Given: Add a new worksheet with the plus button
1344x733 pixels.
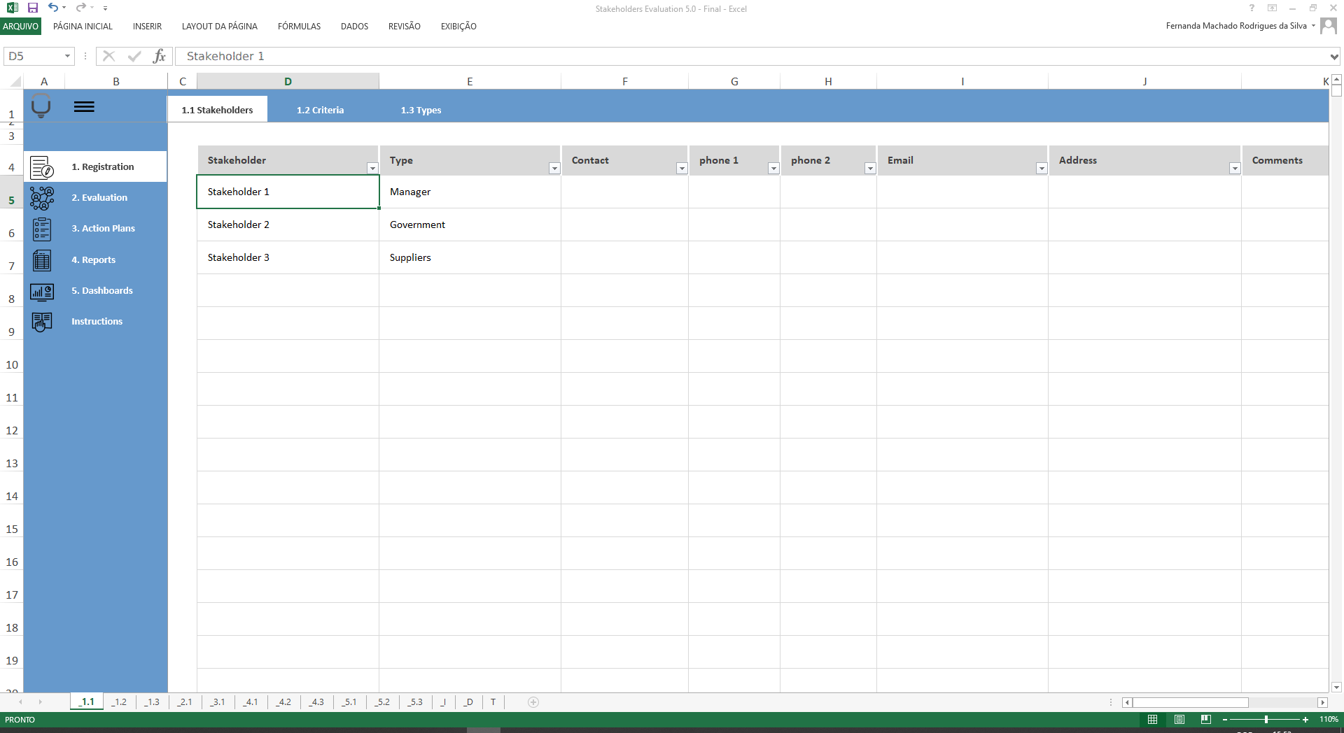Looking at the screenshot, I should [x=533, y=702].
